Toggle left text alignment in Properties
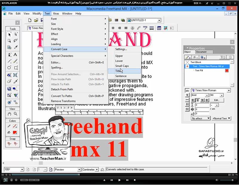This screenshot has width=239, height=185. click(193, 100)
